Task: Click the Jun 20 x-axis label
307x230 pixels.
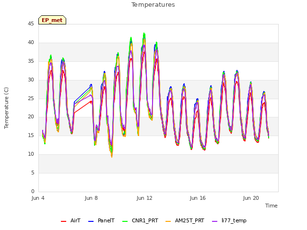Action: [251, 198]
